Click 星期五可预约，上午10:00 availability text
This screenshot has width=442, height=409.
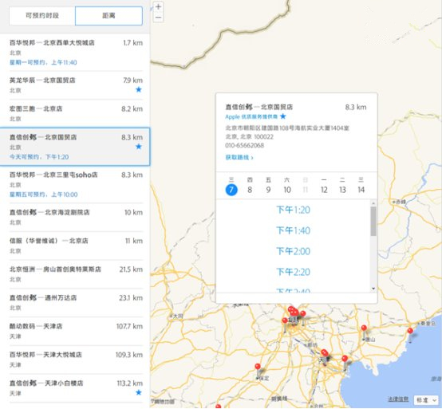tap(44, 195)
